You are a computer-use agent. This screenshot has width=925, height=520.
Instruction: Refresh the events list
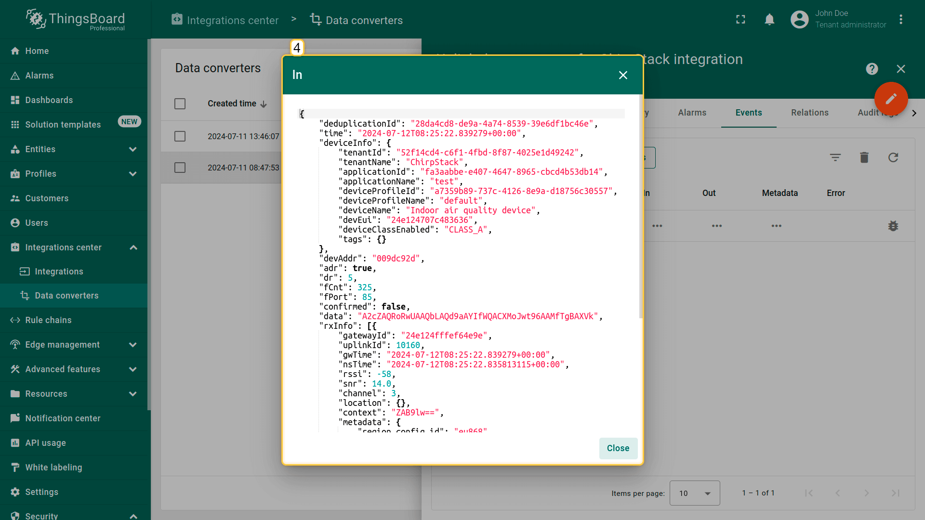893,157
